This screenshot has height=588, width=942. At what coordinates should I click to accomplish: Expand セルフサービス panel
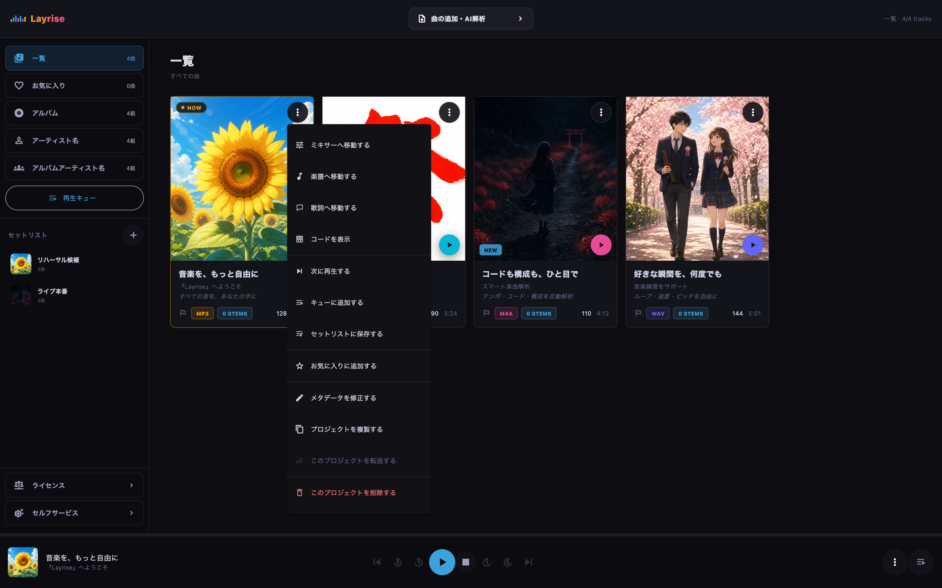(74, 513)
